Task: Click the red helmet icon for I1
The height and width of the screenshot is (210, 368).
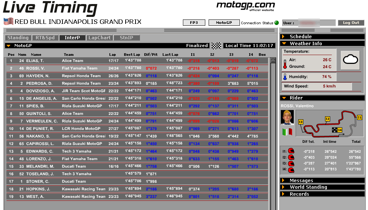Action: click(x=291, y=151)
